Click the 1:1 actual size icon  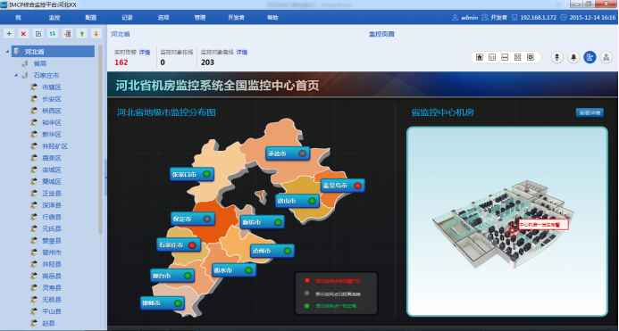click(x=492, y=57)
